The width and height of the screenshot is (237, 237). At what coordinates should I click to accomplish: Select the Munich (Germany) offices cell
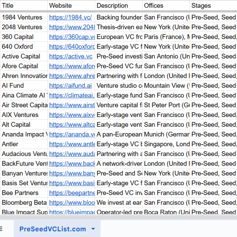coord(166,134)
